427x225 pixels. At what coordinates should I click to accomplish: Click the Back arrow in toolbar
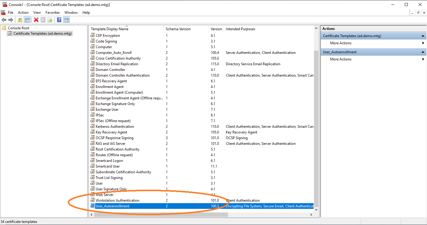[4, 20]
